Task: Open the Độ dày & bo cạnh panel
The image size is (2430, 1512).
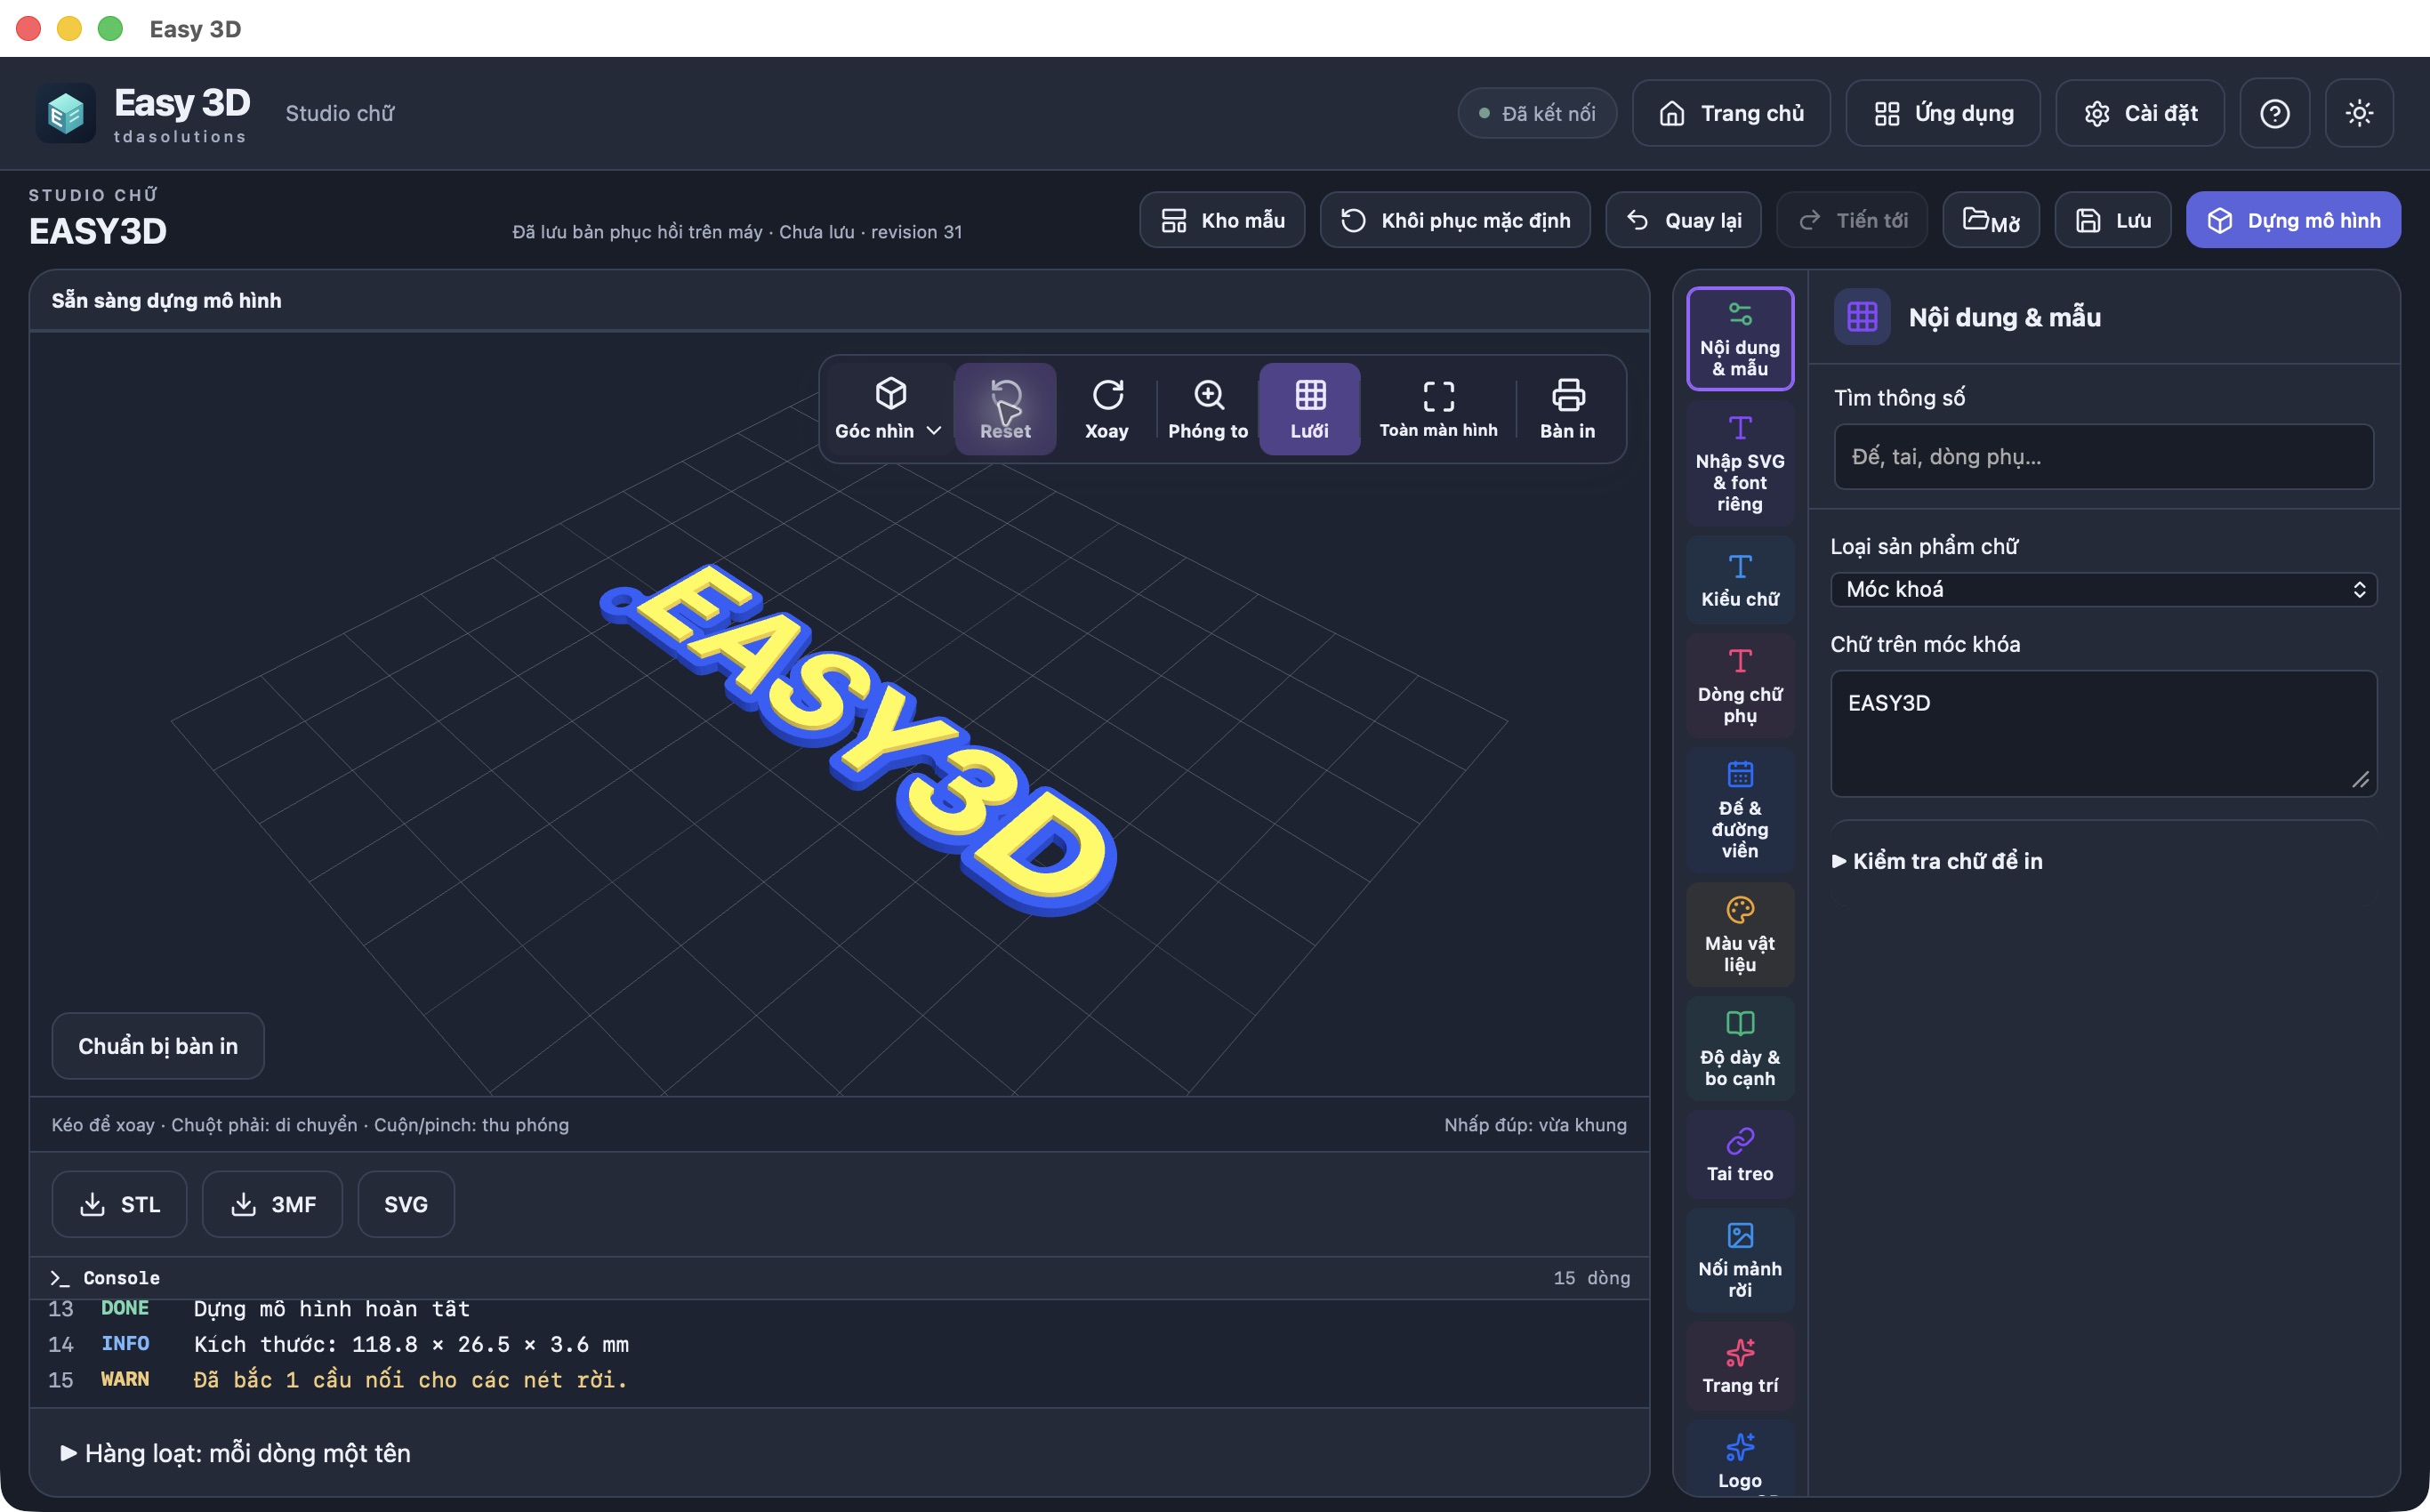Action: pyautogui.click(x=1740, y=1049)
